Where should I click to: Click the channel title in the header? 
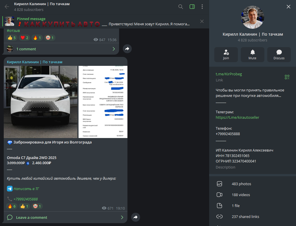pos(42,4)
